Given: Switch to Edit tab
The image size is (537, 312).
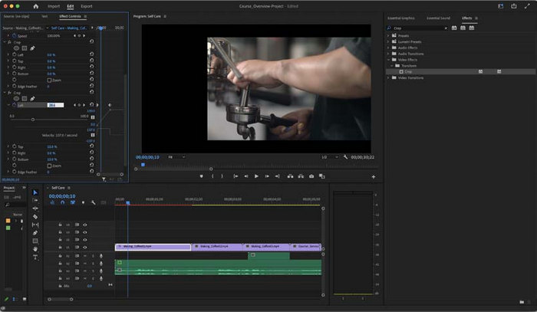Looking at the screenshot, I should click(x=71, y=6).
